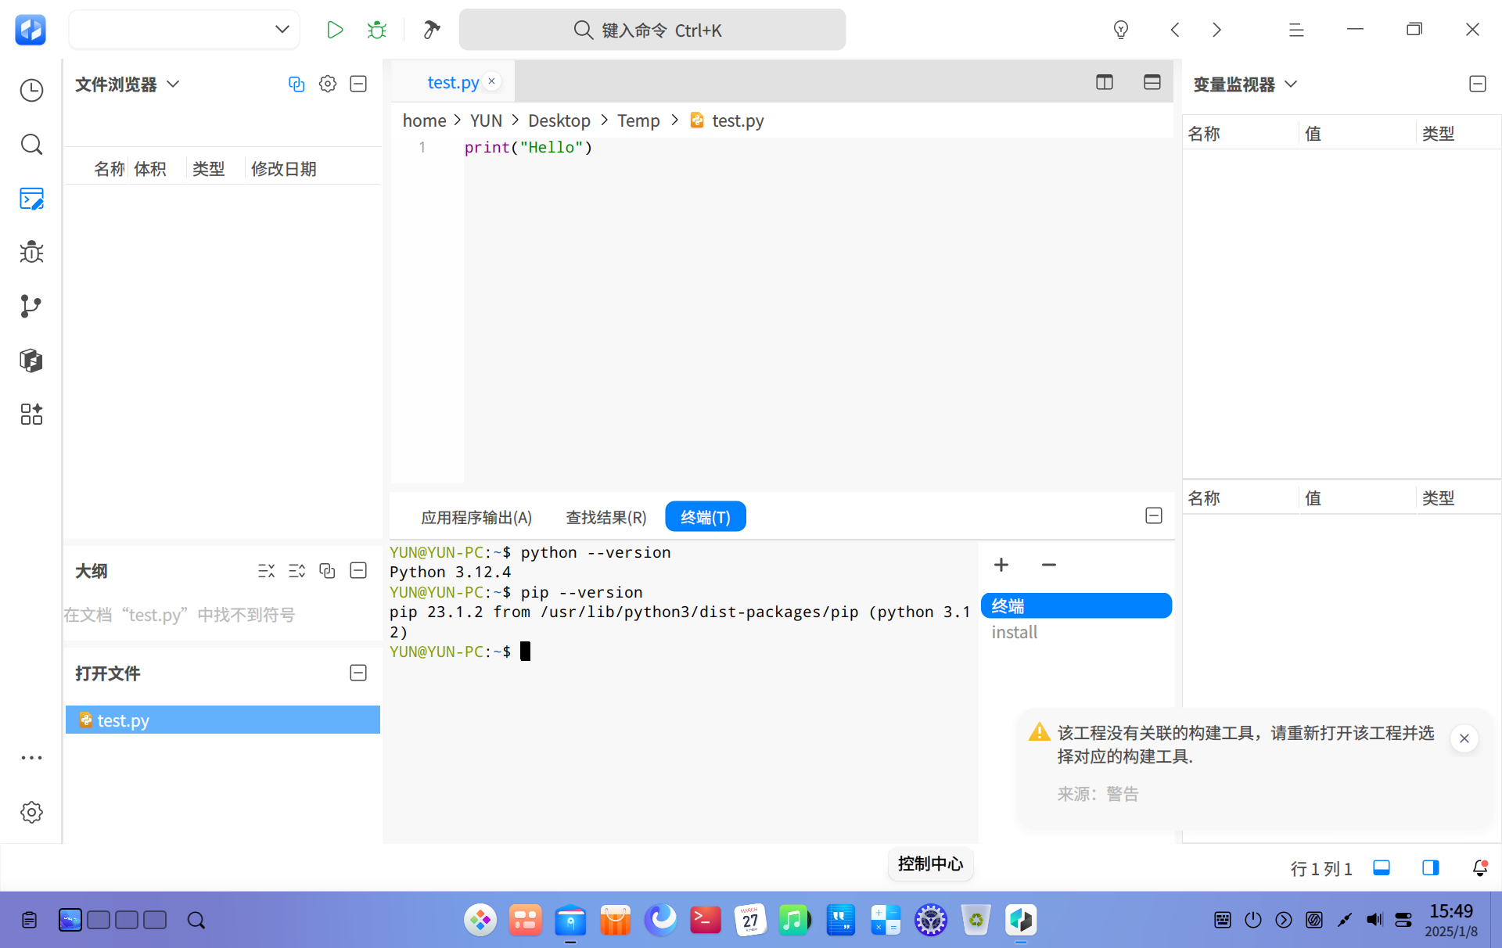The height and width of the screenshot is (948, 1502).
Task: Click the lightbulb icon in title bar
Action: (x=1121, y=30)
